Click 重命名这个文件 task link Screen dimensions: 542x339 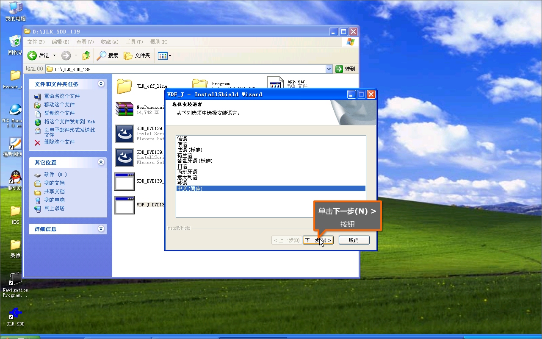point(62,96)
